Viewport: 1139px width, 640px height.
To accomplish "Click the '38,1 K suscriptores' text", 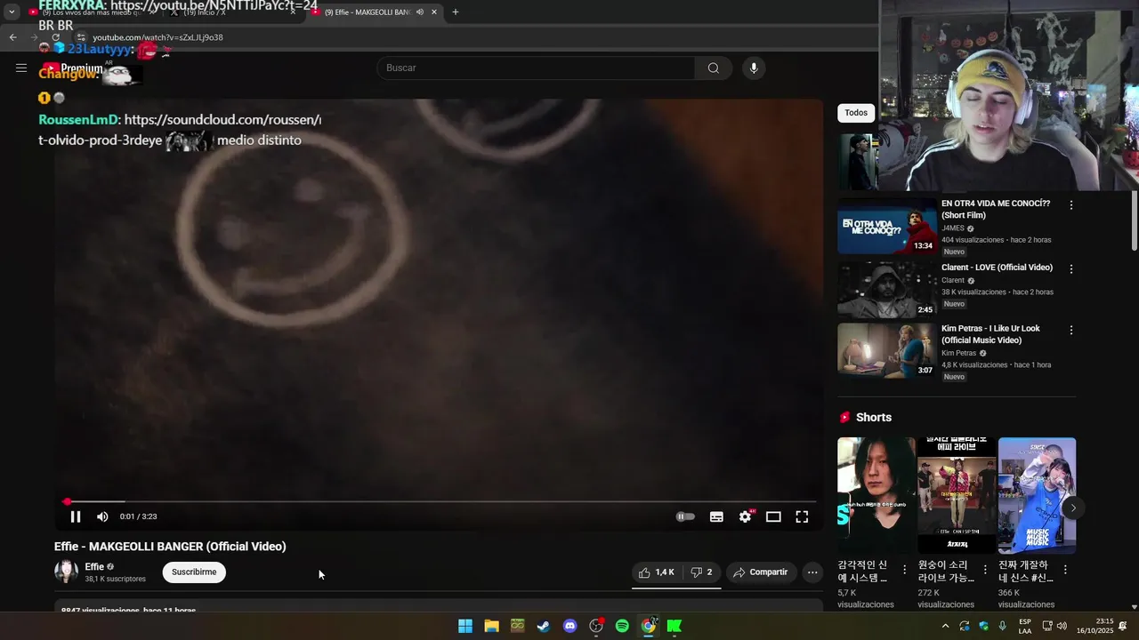I will [115, 579].
